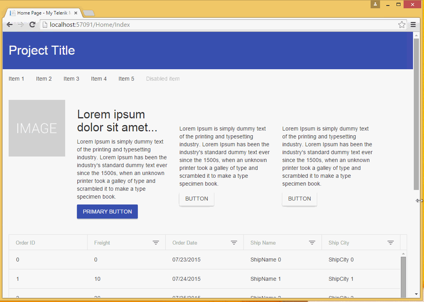Viewport: 424px width, 302px height.
Task: Select Item 5 in the navigation bar
Action: click(x=126, y=79)
